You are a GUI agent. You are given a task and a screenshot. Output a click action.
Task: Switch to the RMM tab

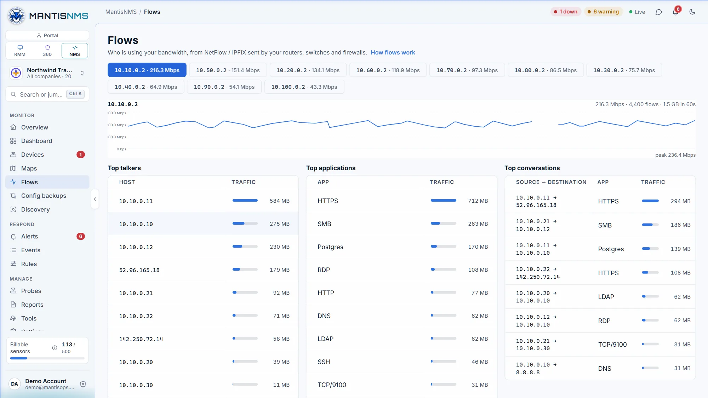coord(20,51)
